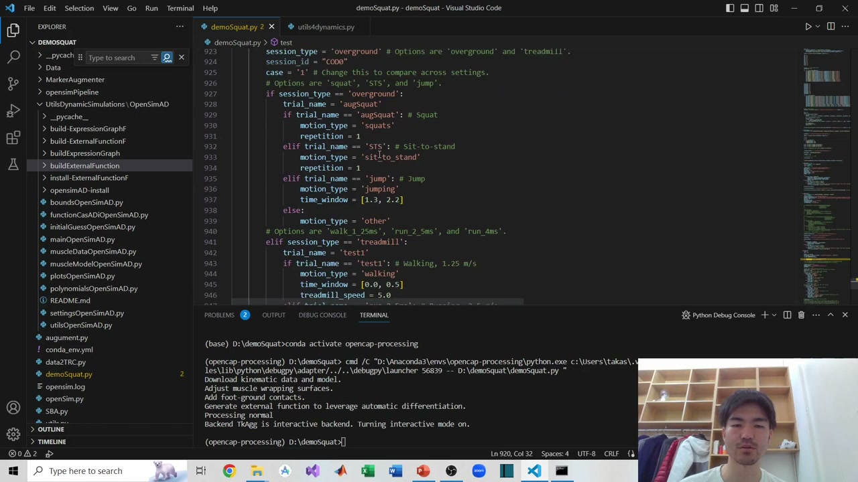Open the Testing flask view
858x482 pixels.
pos(13,164)
